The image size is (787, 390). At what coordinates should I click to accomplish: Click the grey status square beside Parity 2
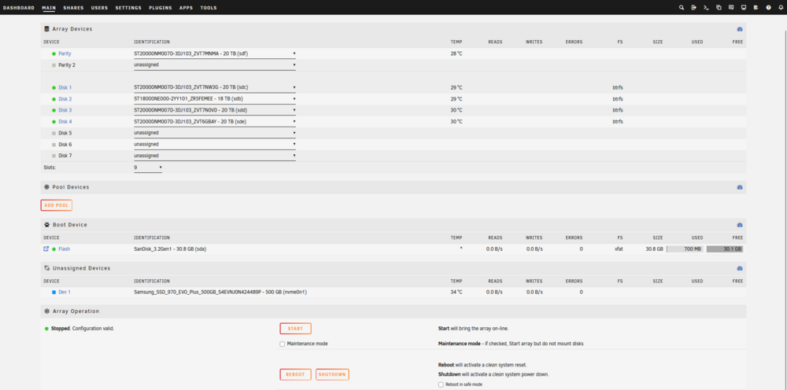click(x=54, y=65)
